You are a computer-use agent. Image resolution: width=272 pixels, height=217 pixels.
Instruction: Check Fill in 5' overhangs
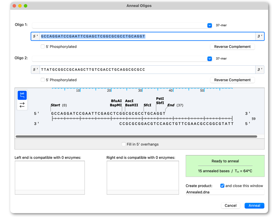tap(123, 144)
